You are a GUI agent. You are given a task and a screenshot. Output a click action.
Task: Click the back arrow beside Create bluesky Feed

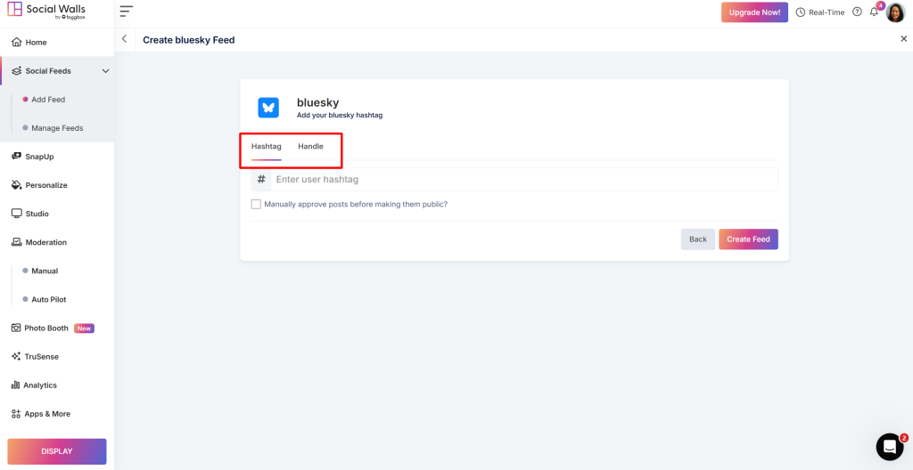click(x=124, y=39)
